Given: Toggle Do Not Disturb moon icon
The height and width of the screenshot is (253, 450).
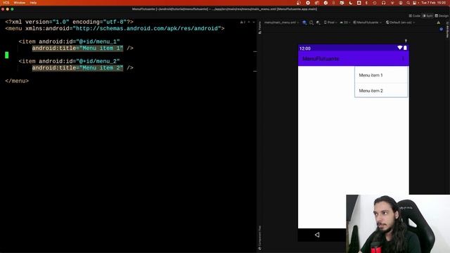Looking at the screenshot, I should (x=350, y=3).
